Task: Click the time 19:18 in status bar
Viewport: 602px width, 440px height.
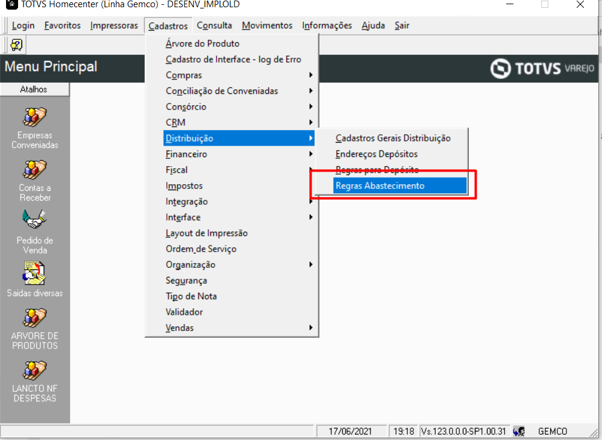Action: [404, 431]
